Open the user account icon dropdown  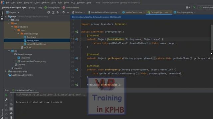tap(188, 7)
